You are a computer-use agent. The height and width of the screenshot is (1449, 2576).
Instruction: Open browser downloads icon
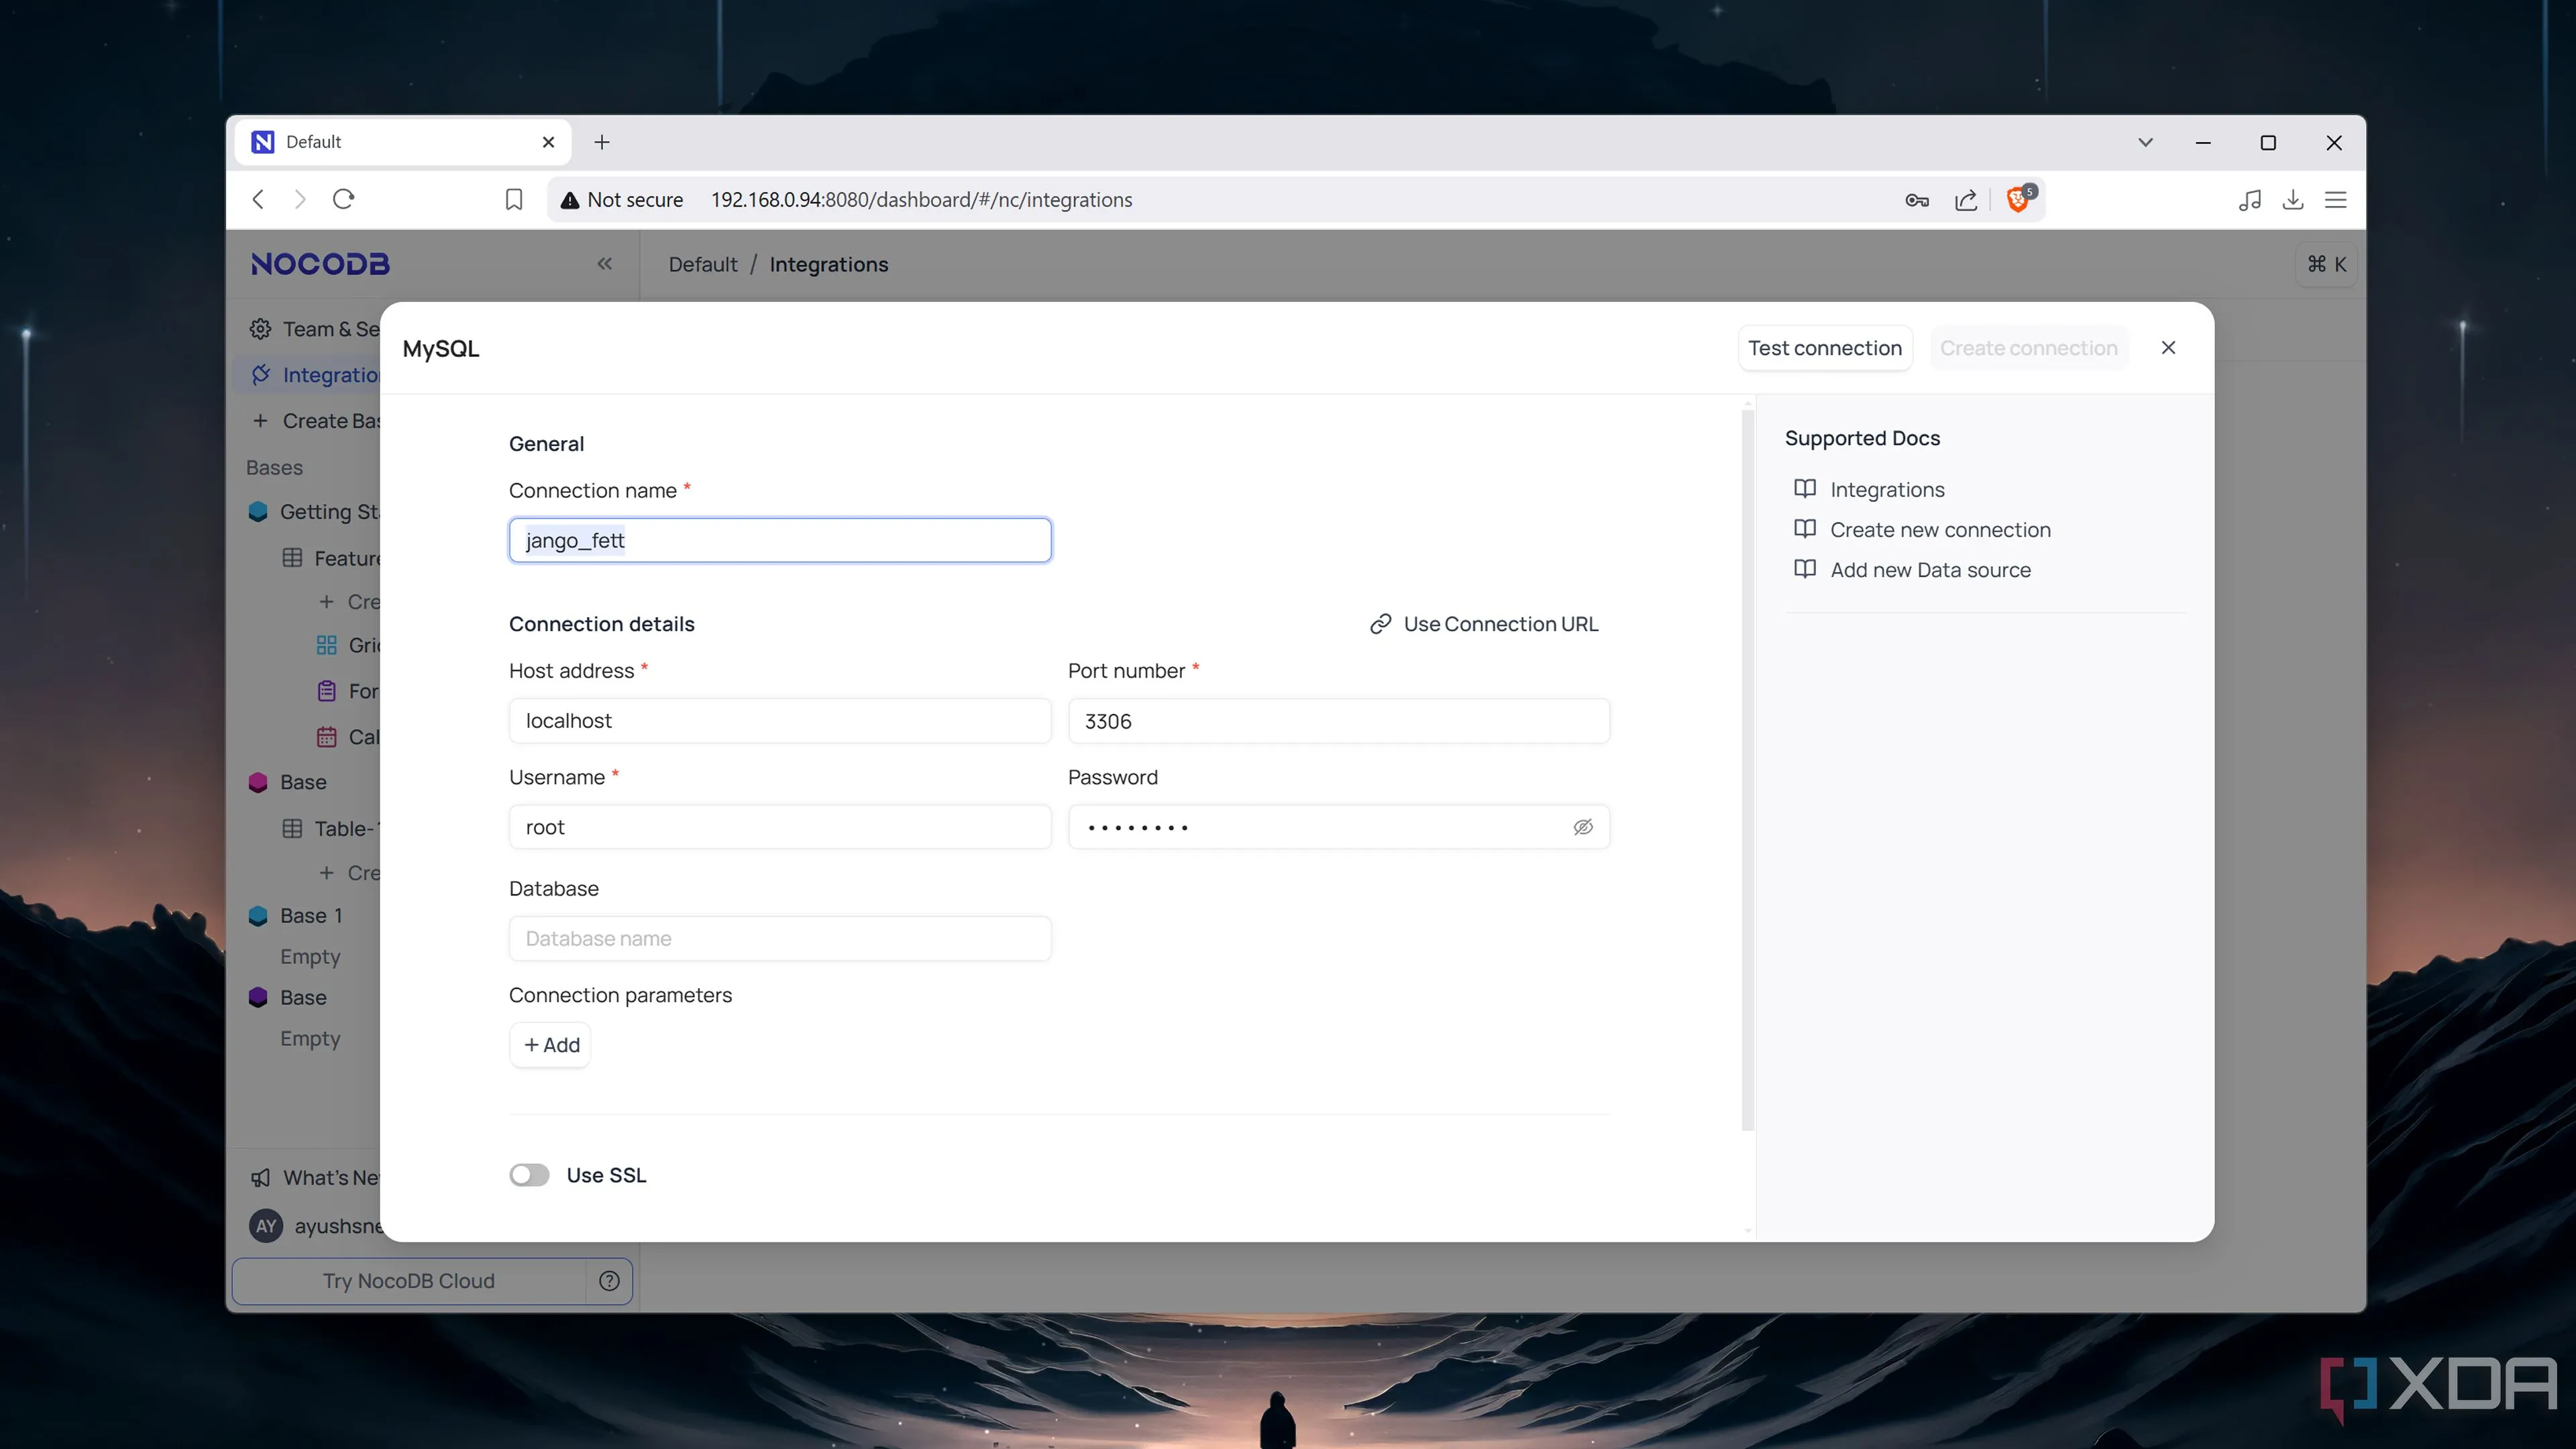[2293, 200]
